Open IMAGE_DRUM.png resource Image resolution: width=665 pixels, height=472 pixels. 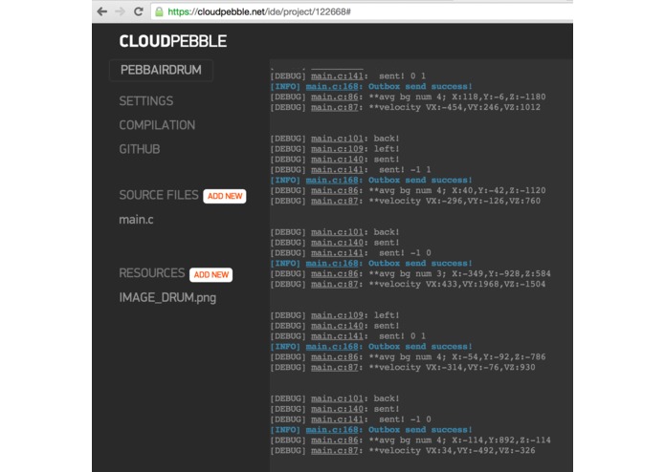[167, 298]
